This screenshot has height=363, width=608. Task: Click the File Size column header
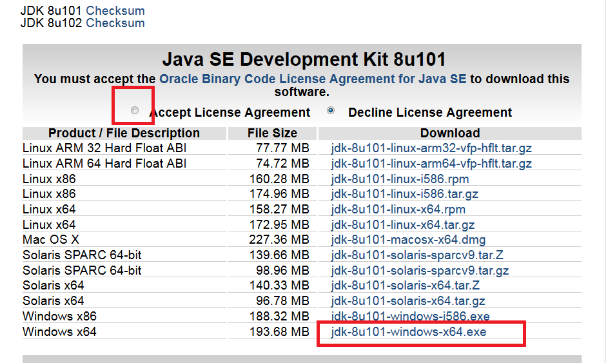coord(272,133)
